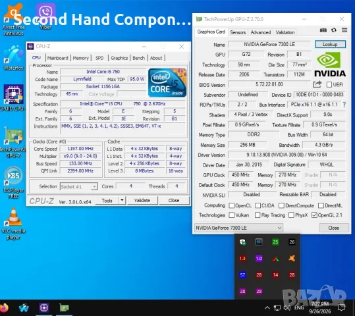Viewport: 355px width, 316px height.
Task: Click the red 1.3 tray icon
Action: point(242,258)
